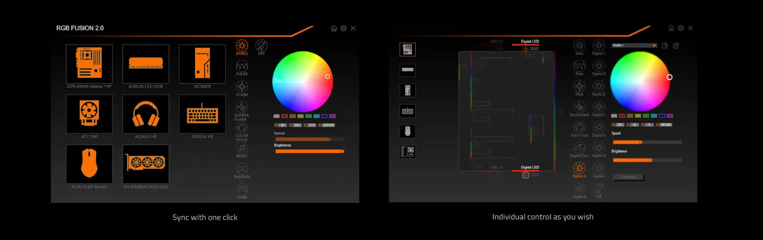
Task: Select fan and strip icon in individual sidebar
Action: pyautogui.click(x=408, y=152)
